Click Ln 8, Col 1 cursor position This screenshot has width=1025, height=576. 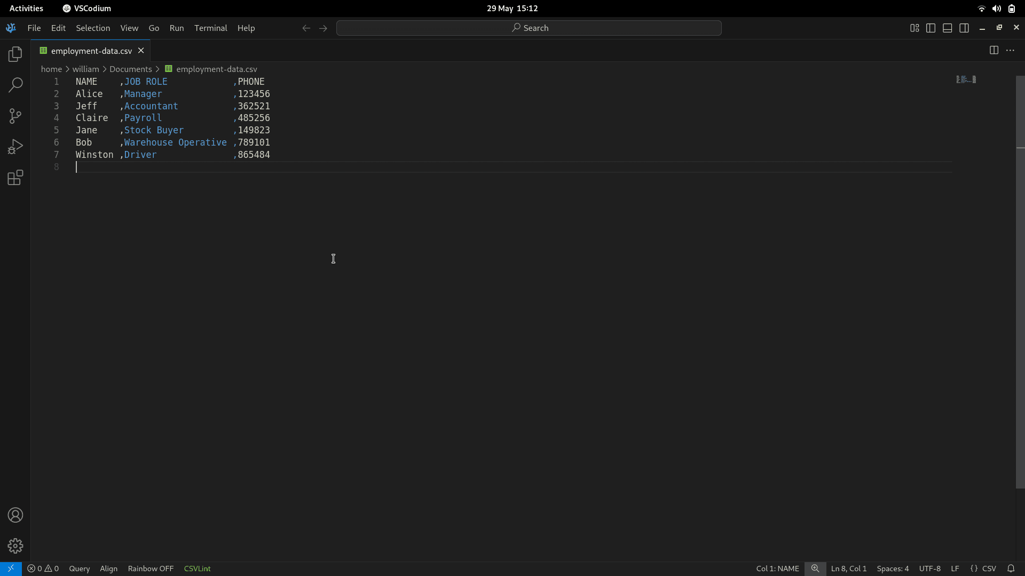click(849, 569)
